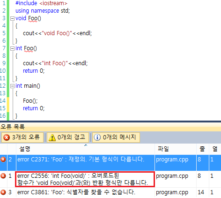This screenshot has width=221, height=198.
Task: Toggle the 3개의 오류 errors filter button
Action: click(22, 137)
